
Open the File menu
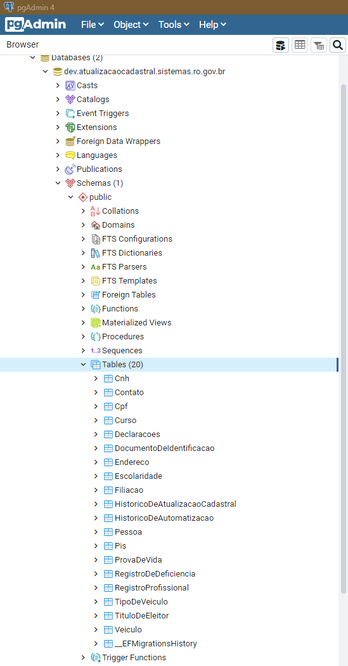pyautogui.click(x=93, y=25)
